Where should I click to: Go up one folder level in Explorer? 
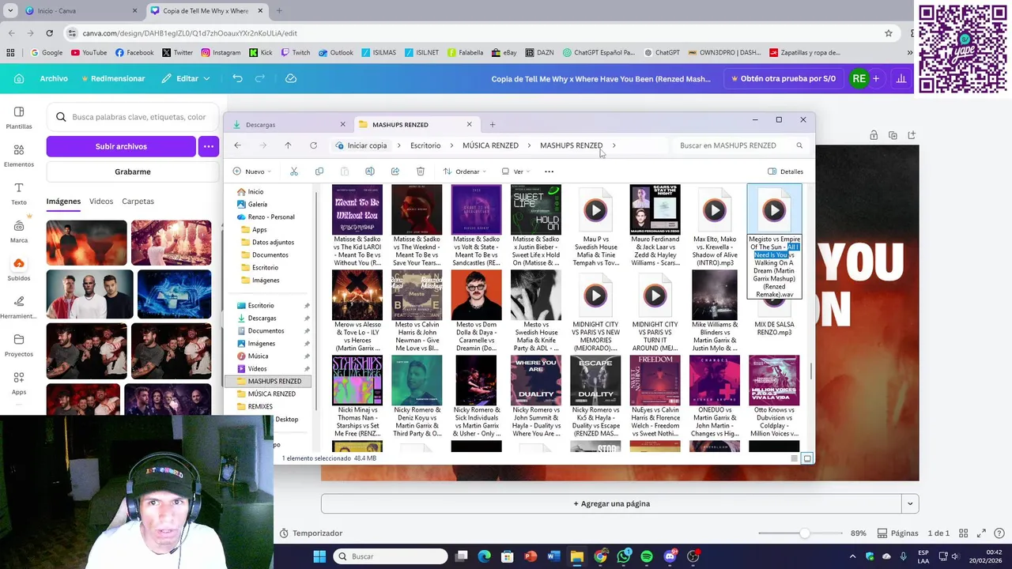click(x=288, y=145)
